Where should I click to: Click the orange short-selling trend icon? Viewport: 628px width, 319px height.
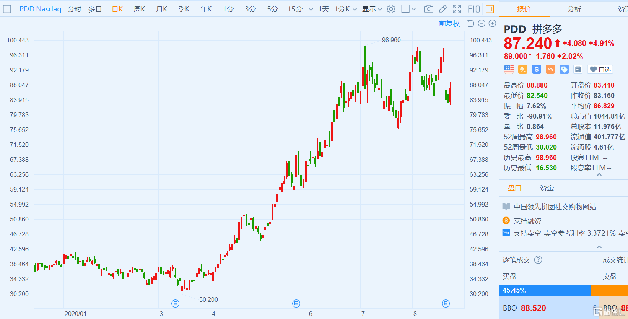550,69
